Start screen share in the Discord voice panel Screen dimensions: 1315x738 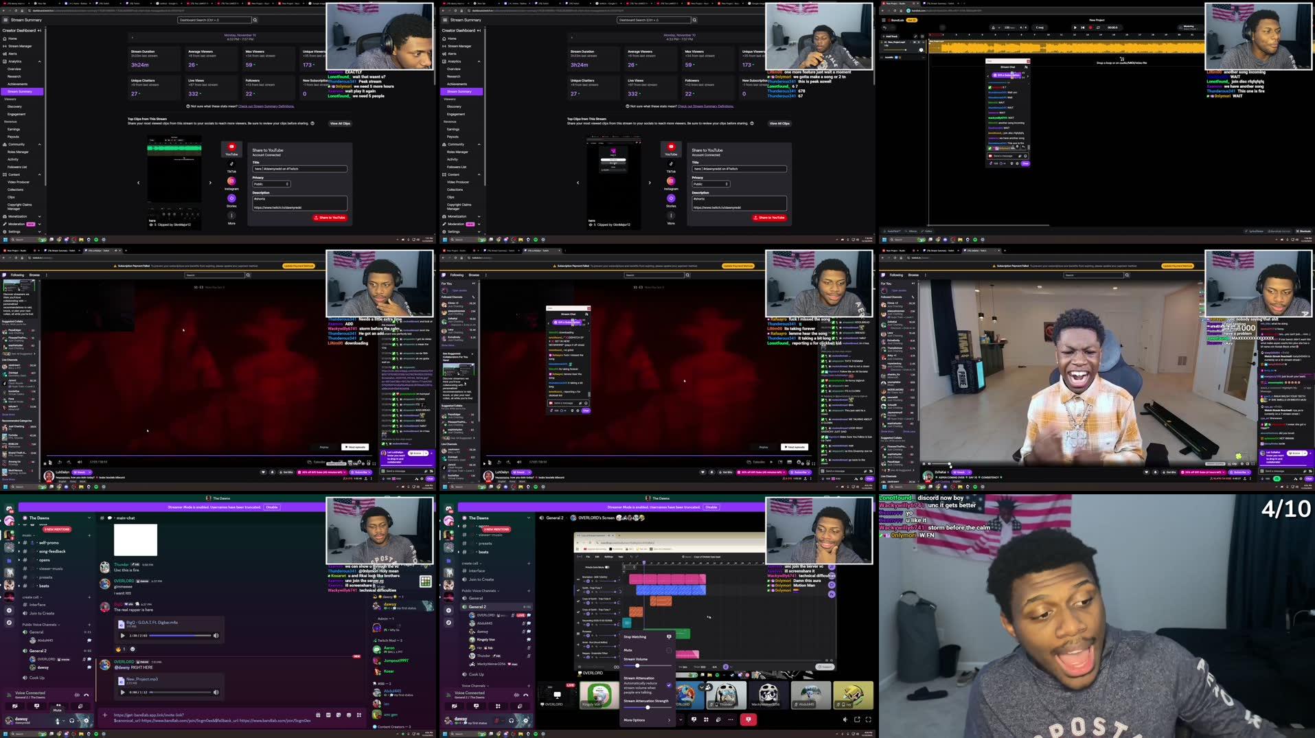[x=37, y=706]
